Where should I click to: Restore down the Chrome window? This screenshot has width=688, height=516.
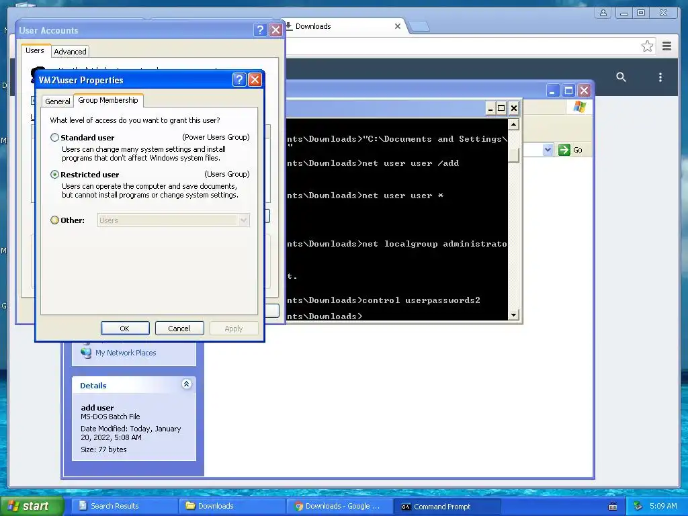641,13
